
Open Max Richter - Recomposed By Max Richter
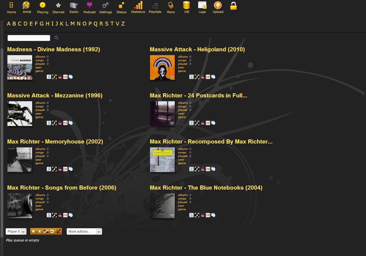click(x=211, y=142)
